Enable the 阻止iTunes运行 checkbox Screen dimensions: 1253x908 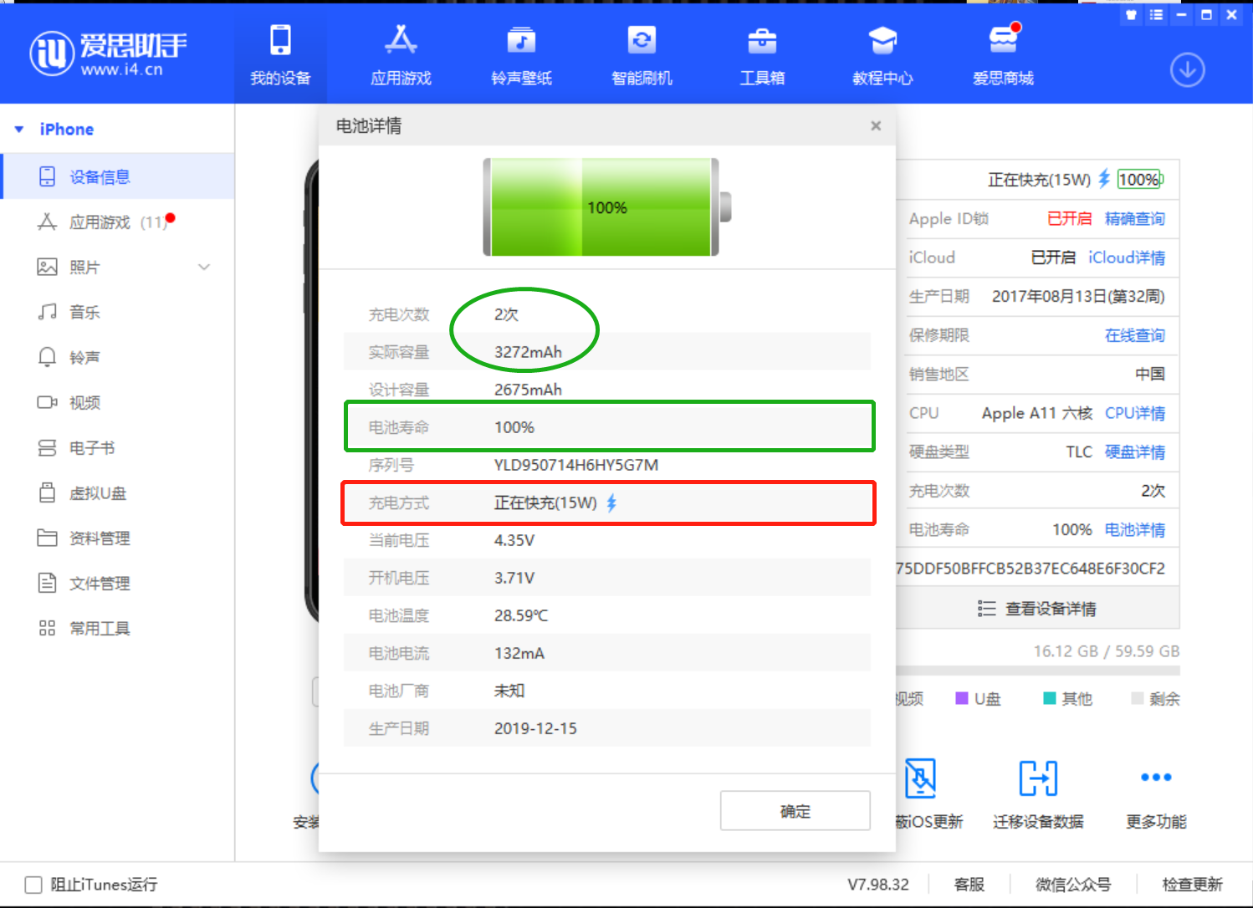tap(33, 884)
